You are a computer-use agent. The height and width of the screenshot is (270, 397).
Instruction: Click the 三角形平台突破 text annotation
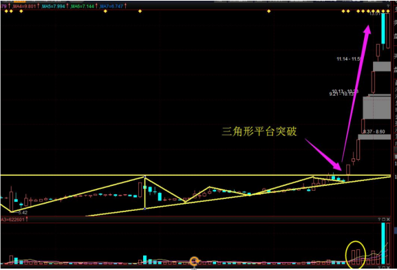[259, 132]
